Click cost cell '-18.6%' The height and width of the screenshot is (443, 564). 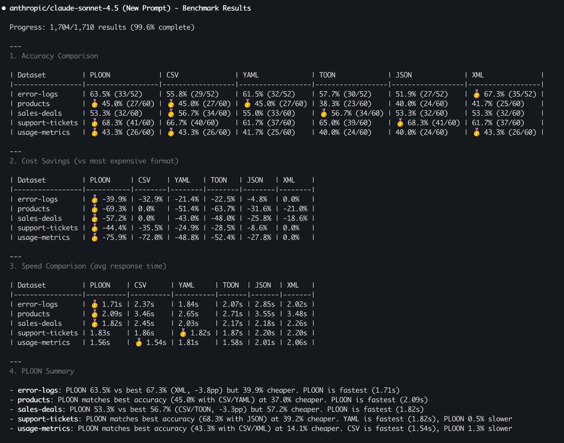296,218
